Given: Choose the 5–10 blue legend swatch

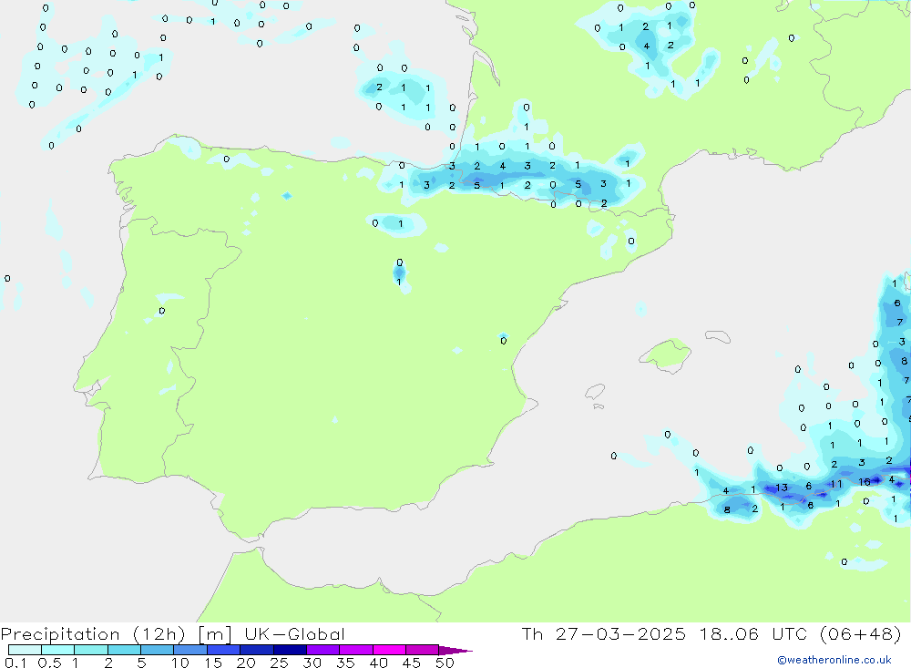Looking at the screenshot, I should (x=158, y=650).
